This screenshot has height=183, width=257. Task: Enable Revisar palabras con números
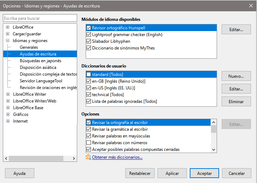click(88, 143)
